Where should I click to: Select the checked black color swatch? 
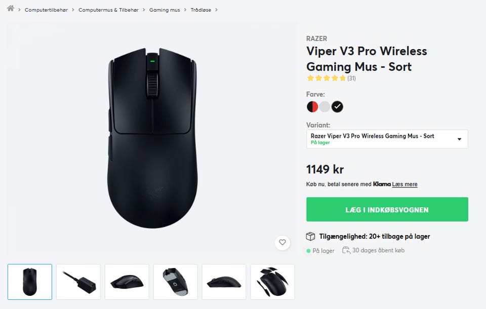[x=337, y=107]
